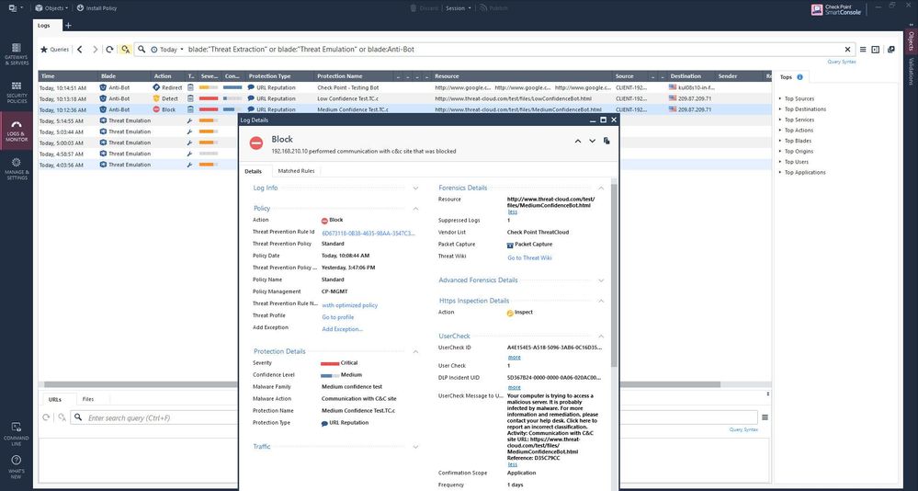Open Command Line from sidebar

tap(17, 430)
